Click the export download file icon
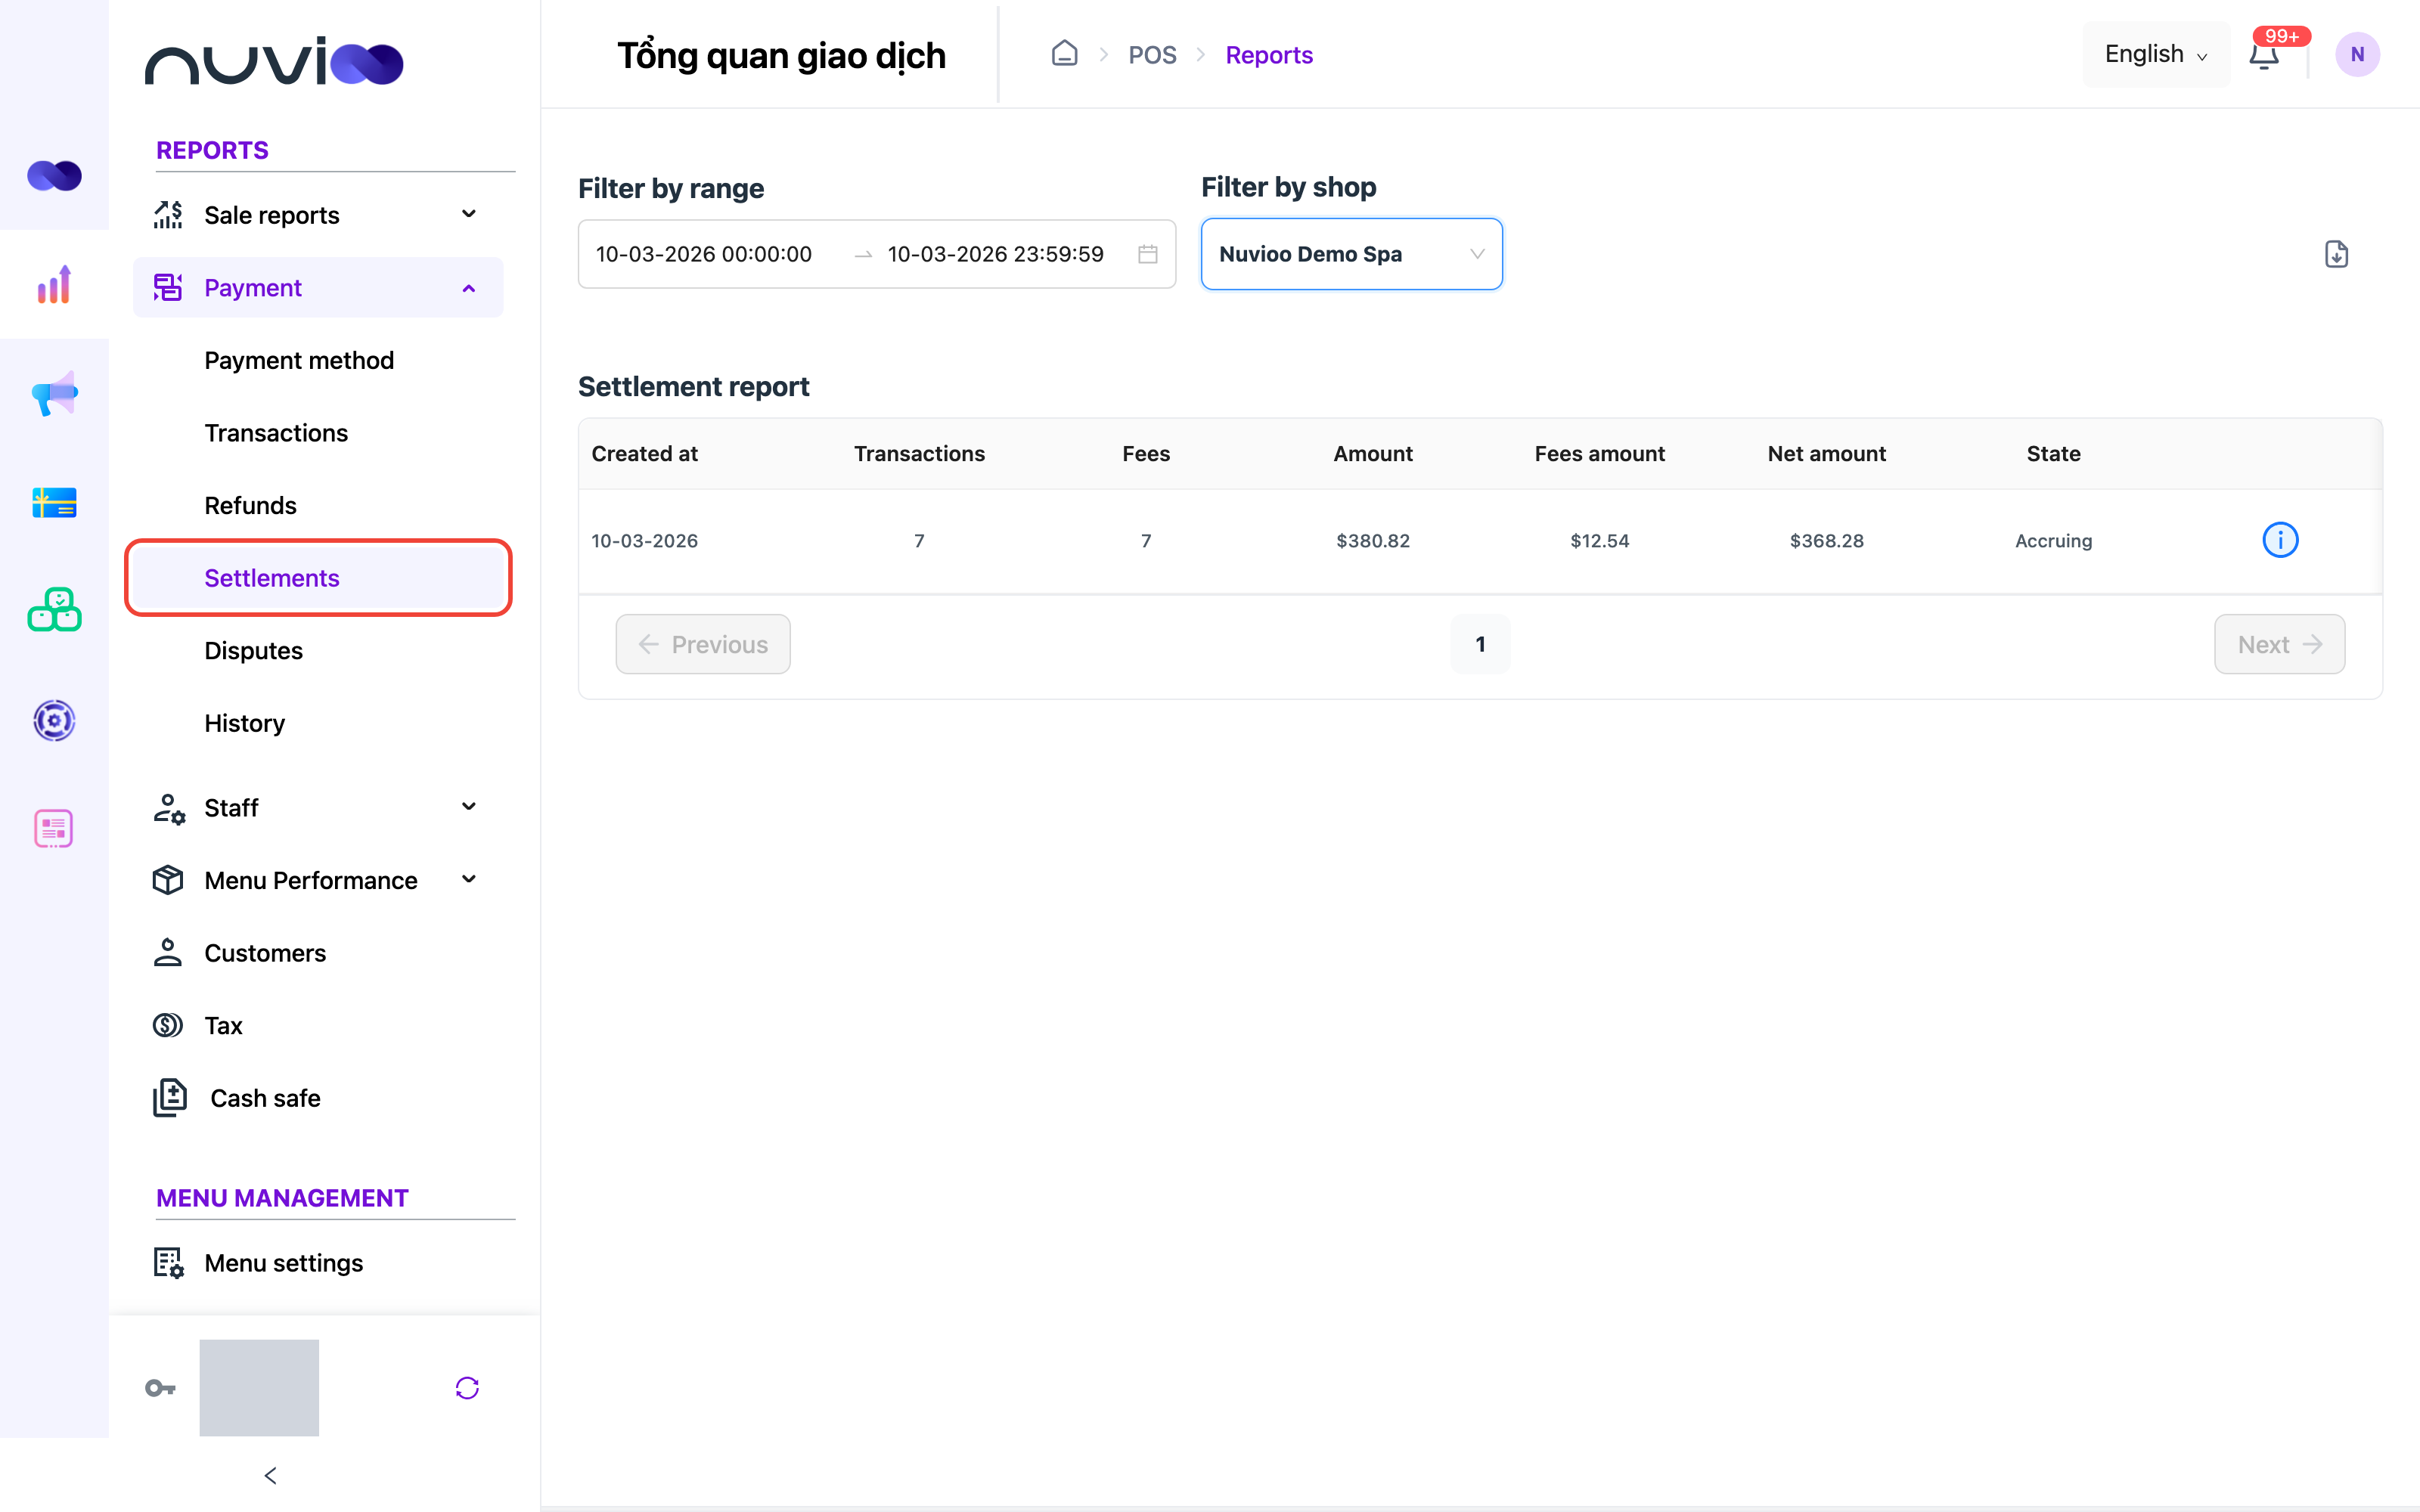 [2336, 254]
